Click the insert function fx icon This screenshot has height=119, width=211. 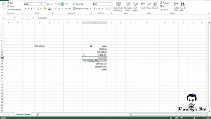tap(33, 18)
